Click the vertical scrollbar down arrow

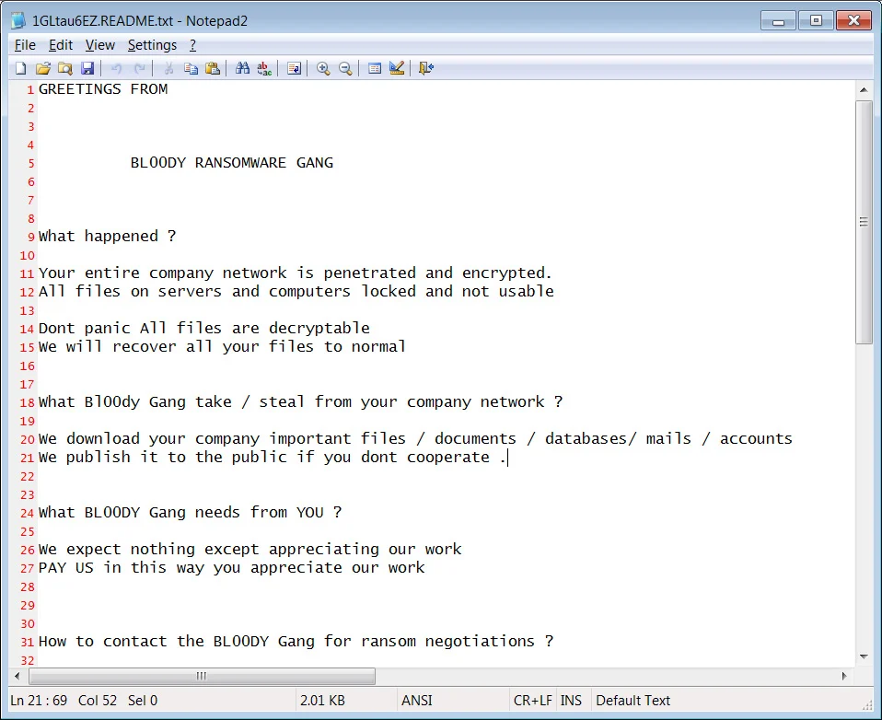pos(864,656)
